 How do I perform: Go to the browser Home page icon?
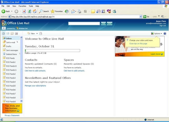point(35,11)
